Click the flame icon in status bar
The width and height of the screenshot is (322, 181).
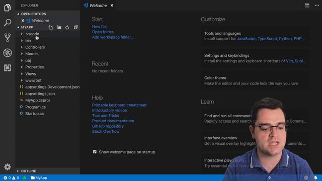pyautogui.click(x=25, y=177)
